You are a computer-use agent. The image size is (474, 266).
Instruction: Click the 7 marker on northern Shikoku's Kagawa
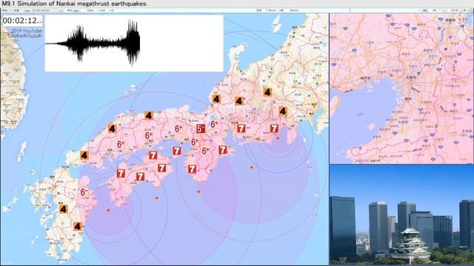point(153,155)
